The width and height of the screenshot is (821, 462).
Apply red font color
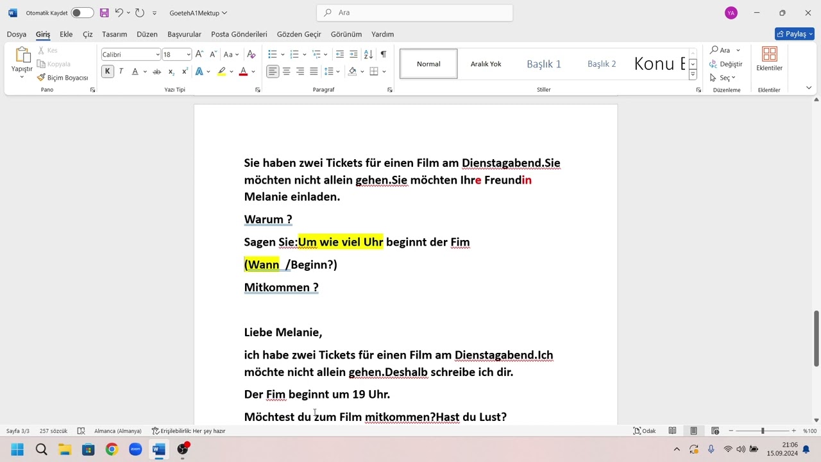pos(243,72)
